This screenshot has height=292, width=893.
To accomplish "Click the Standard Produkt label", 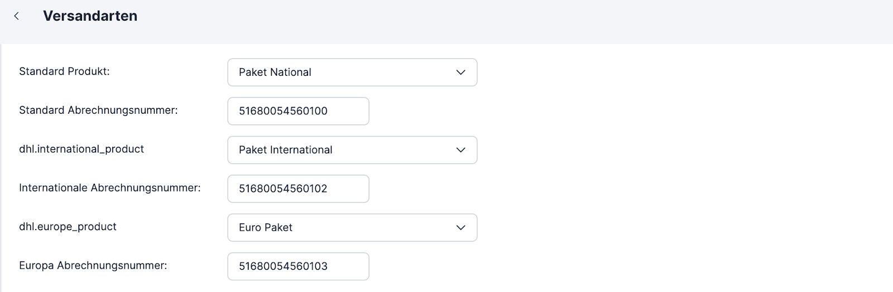I will tap(64, 71).
